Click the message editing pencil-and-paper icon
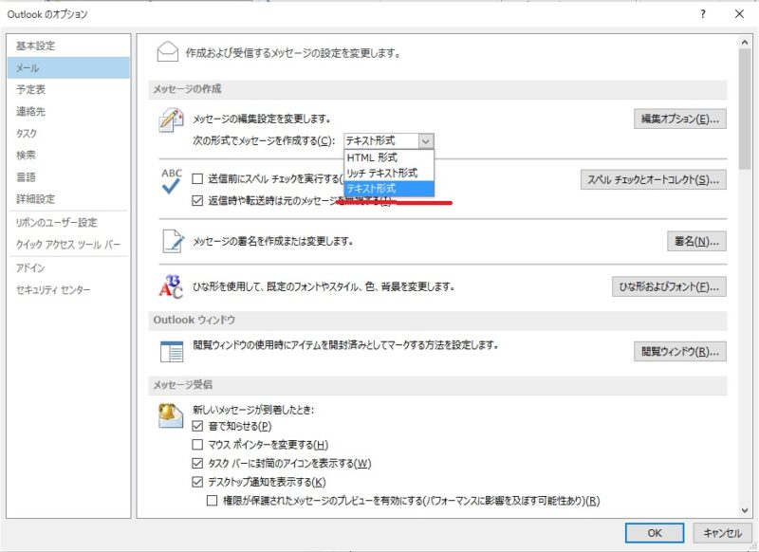Screen dimensions: 759x552 tap(171, 120)
